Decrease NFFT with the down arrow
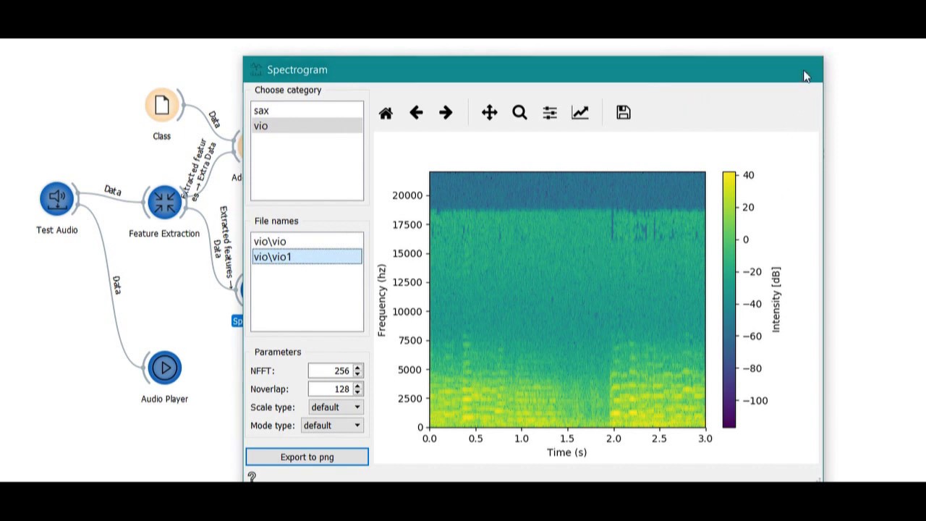This screenshot has width=926, height=521. [357, 374]
